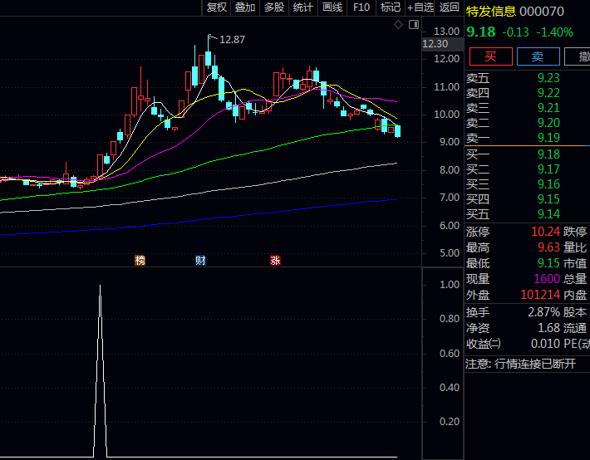Click 返回 to go back
Image resolution: width=590 pixels, height=460 pixels.
tap(450, 7)
